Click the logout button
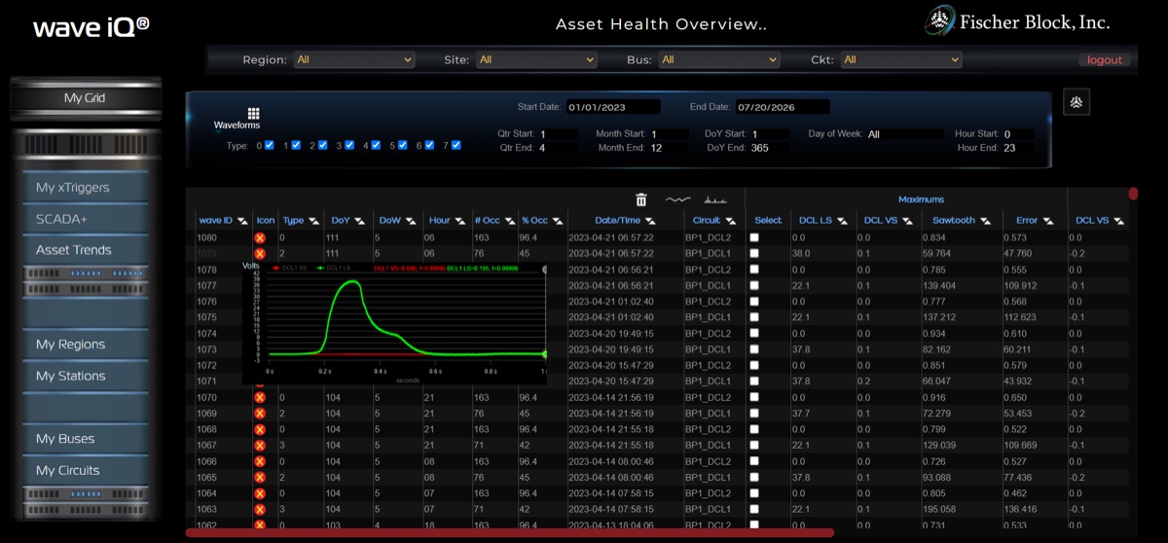Screen dimensions: 1168x543 point(1105,60)
